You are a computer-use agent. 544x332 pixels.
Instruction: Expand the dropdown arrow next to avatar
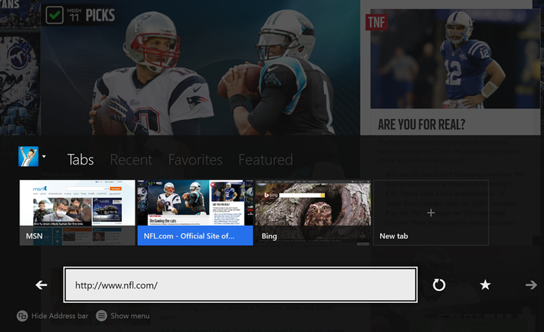point(44,157)
